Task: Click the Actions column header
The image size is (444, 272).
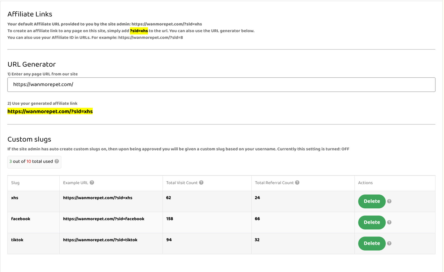Action: coord(365,183)
